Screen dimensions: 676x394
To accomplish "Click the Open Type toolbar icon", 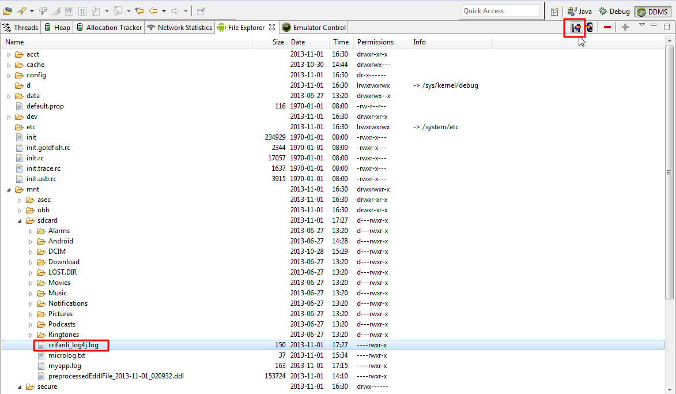I will pos(7,11).
